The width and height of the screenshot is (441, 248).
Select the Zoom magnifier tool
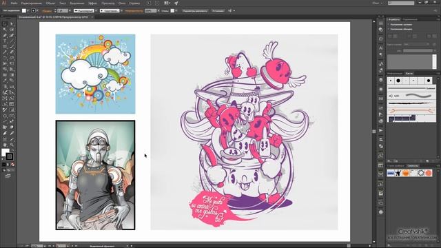[x=12, y=145]
